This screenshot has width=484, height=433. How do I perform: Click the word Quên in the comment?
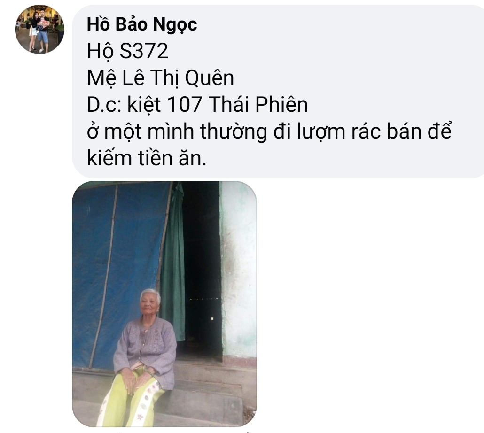209,77
